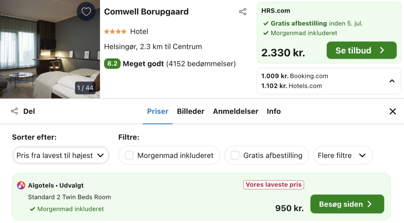This screenshot has height=223, width=404.
Task: Tick the Gratis afbestilling checkbox
Action: 235,155
